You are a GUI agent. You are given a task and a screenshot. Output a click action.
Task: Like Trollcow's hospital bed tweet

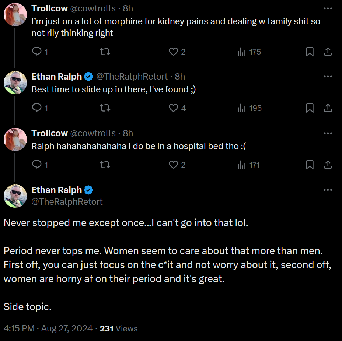[177, 165]
